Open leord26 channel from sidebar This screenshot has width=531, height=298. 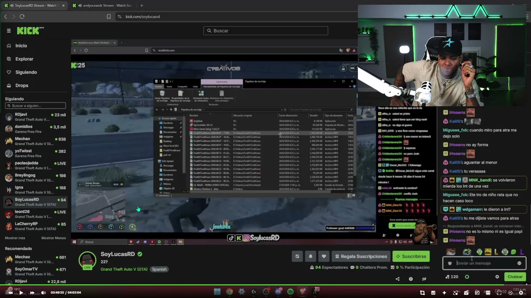(x=35, y=214)
